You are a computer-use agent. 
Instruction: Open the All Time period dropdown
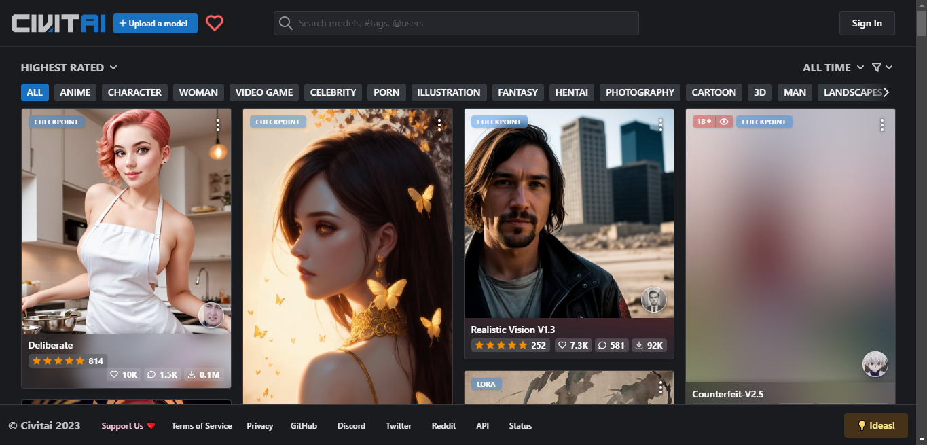[833, 67]
